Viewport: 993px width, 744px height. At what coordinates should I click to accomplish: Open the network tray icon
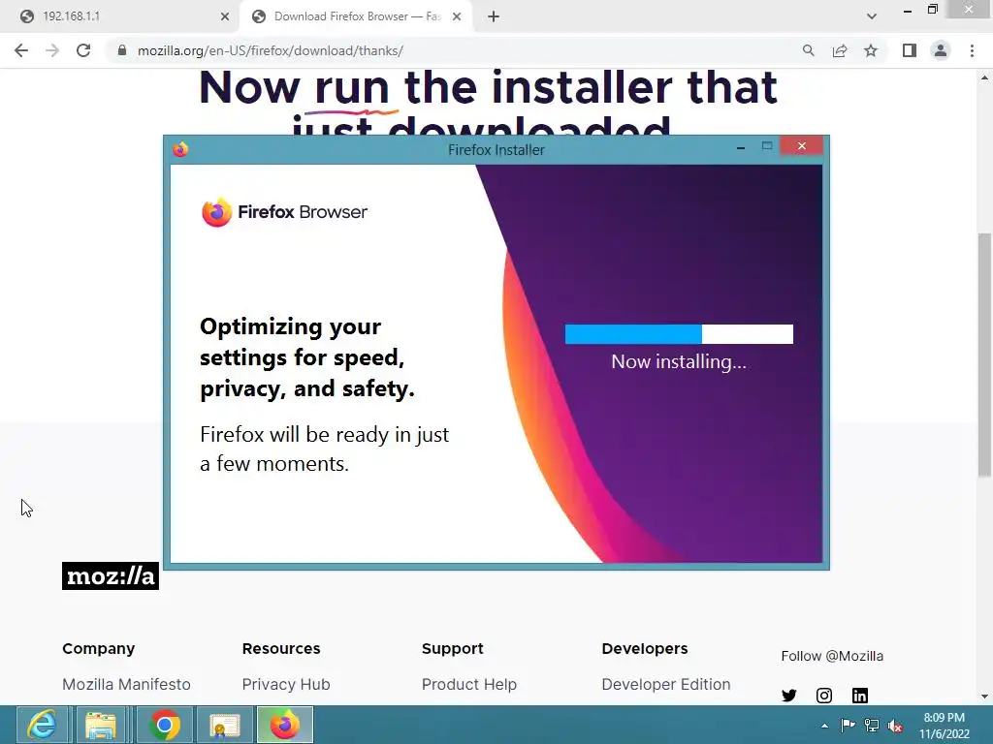tap(872, 726)
